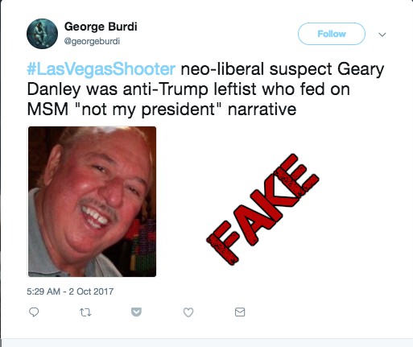Send the tweet via the envelope message icon

(x=240, y=312)
